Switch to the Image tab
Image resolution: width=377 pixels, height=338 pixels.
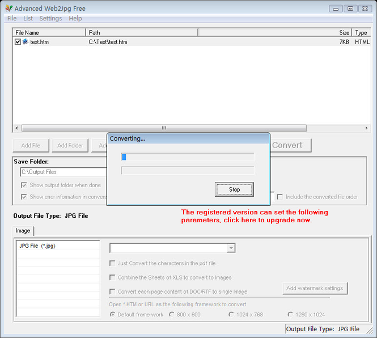(23, 231)
